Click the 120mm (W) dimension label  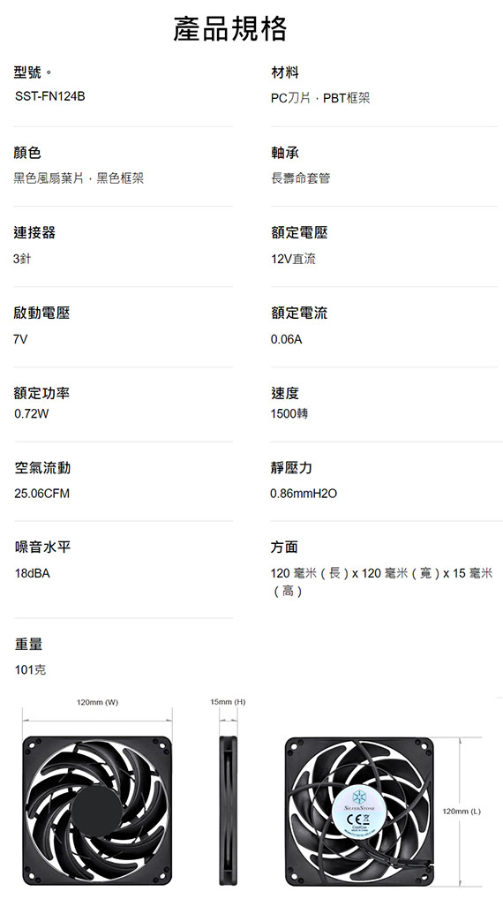pyautogui.click(x=97, y=702)
